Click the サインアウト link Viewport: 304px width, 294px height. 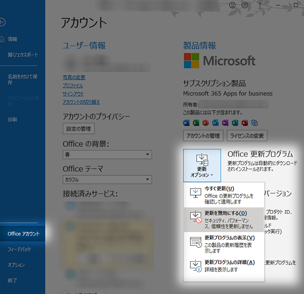point(73,94)
